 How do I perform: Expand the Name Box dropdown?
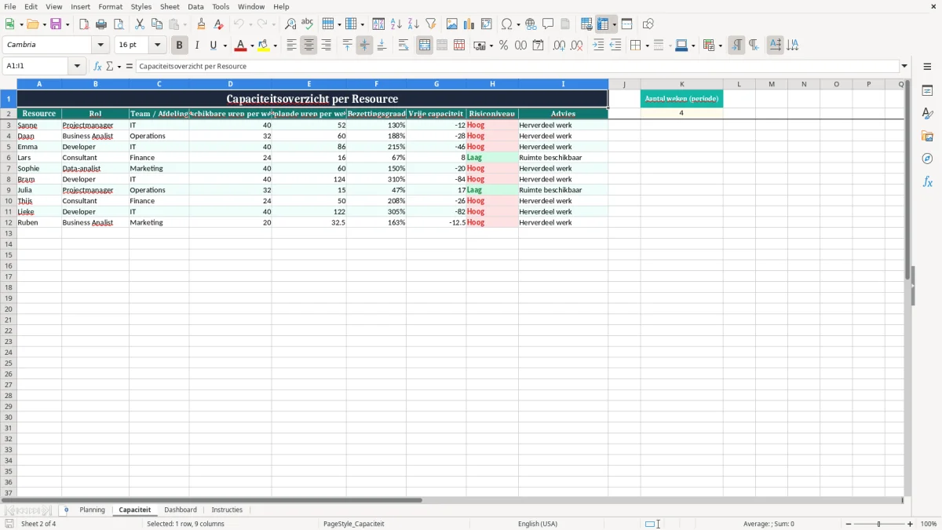pyautogui.click(x=76, y=66)
